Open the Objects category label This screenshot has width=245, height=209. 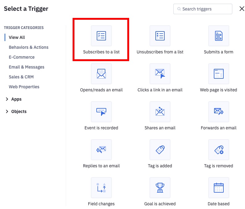click(x=19, y=111)
